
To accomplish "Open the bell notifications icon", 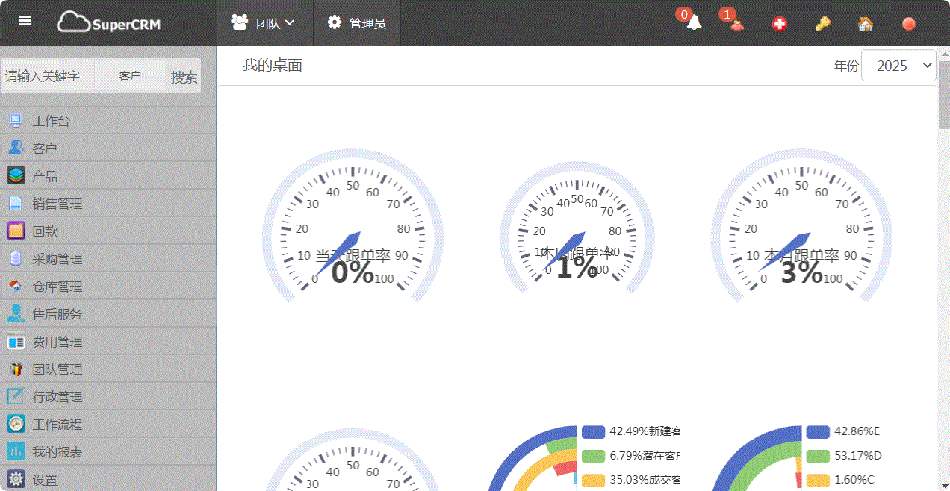I will [x=694, y=22].
